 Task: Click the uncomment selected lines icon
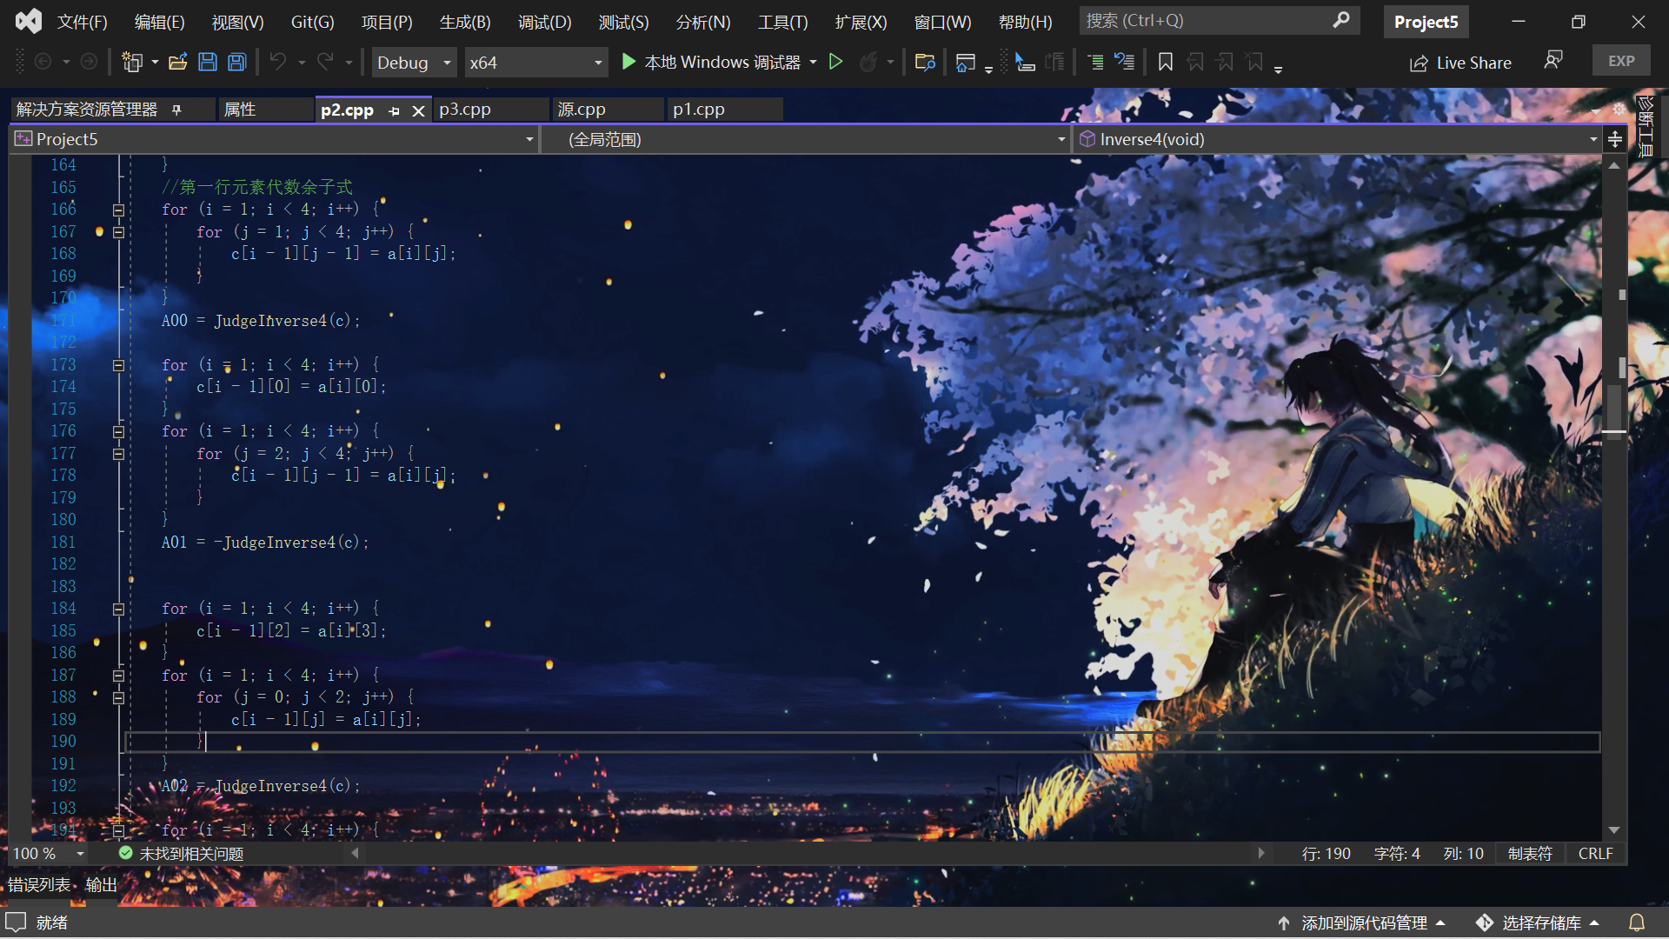click(1125, 62)
